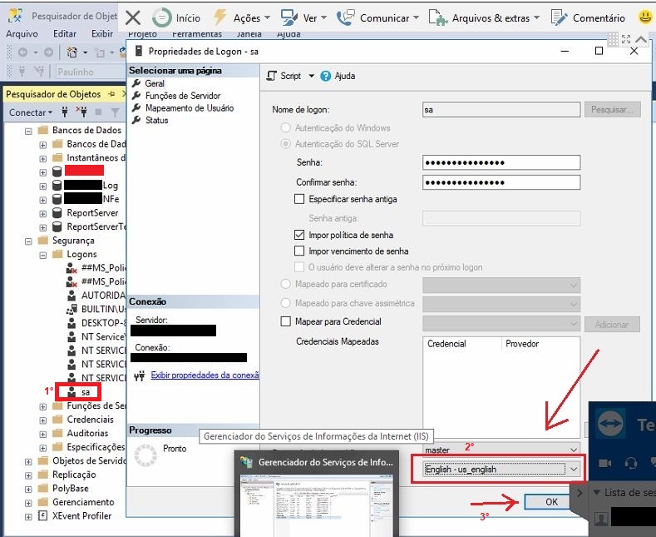Collapse the Segurança node
This screenshot has width=656, height=537.
click(x=28, y=241)
